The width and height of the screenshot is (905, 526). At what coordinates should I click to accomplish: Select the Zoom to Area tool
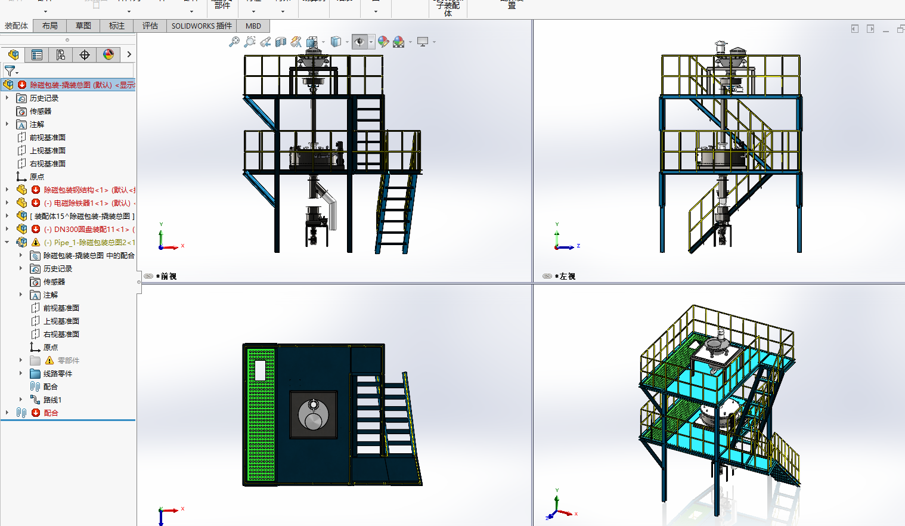250,42
